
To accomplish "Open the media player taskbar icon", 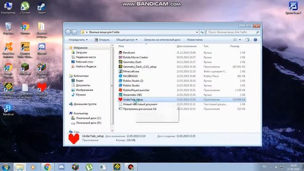I will tap(33, 167).
